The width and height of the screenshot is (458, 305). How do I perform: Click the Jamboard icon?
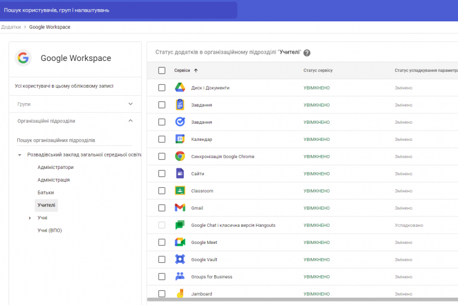(x=181, y=293)
